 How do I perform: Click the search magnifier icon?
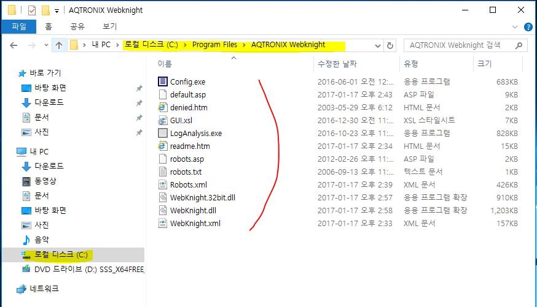pos(519,45)
